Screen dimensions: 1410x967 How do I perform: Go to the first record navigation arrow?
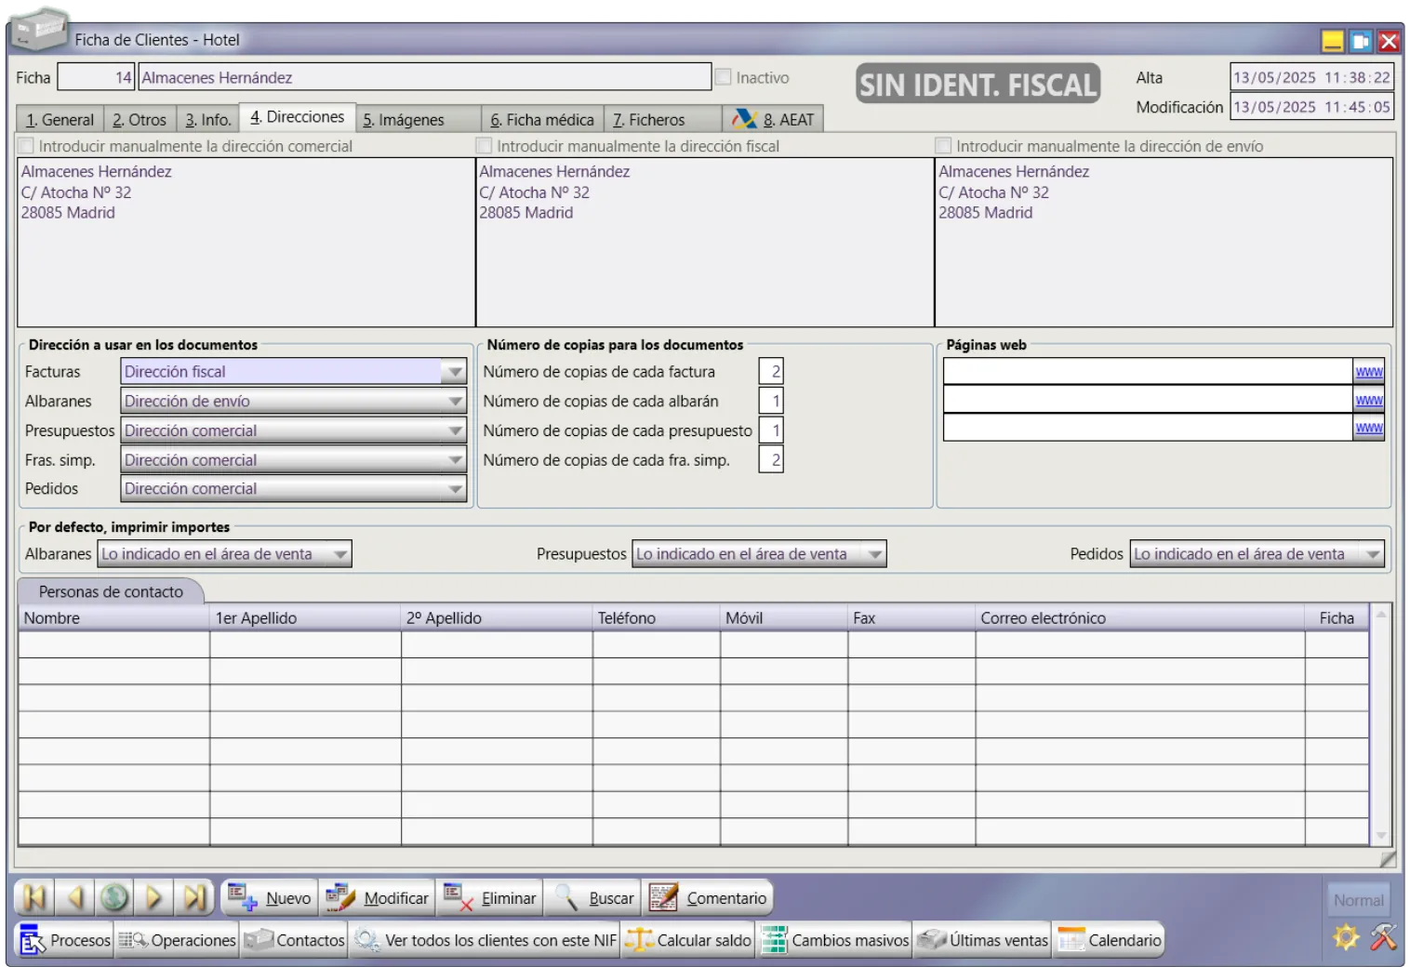[34, 897]
